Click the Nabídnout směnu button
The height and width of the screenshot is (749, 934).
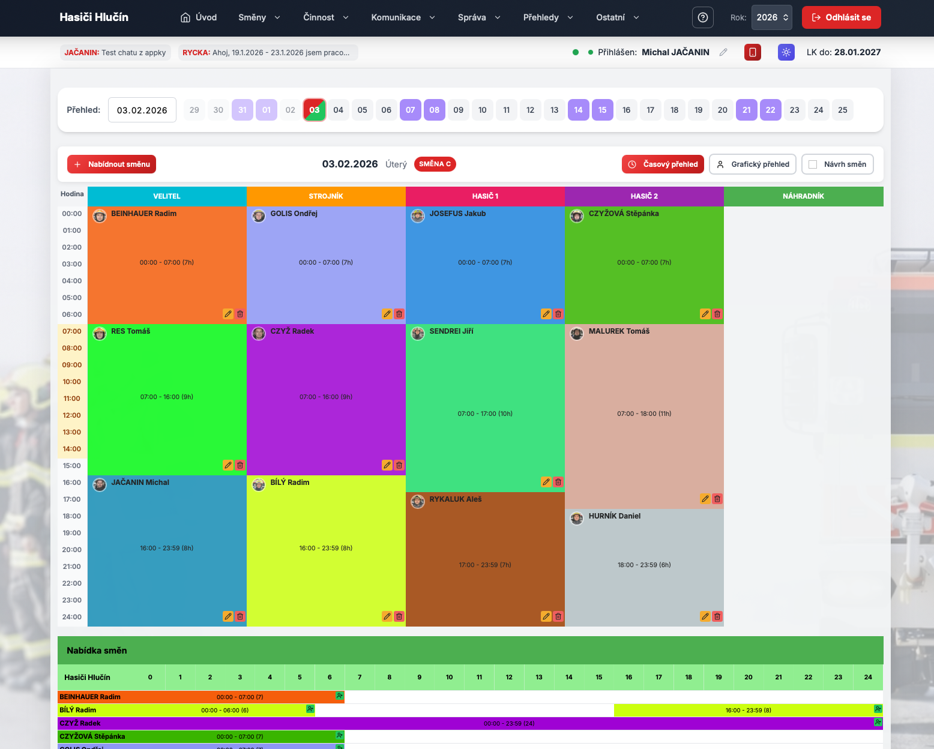point(112,164)
